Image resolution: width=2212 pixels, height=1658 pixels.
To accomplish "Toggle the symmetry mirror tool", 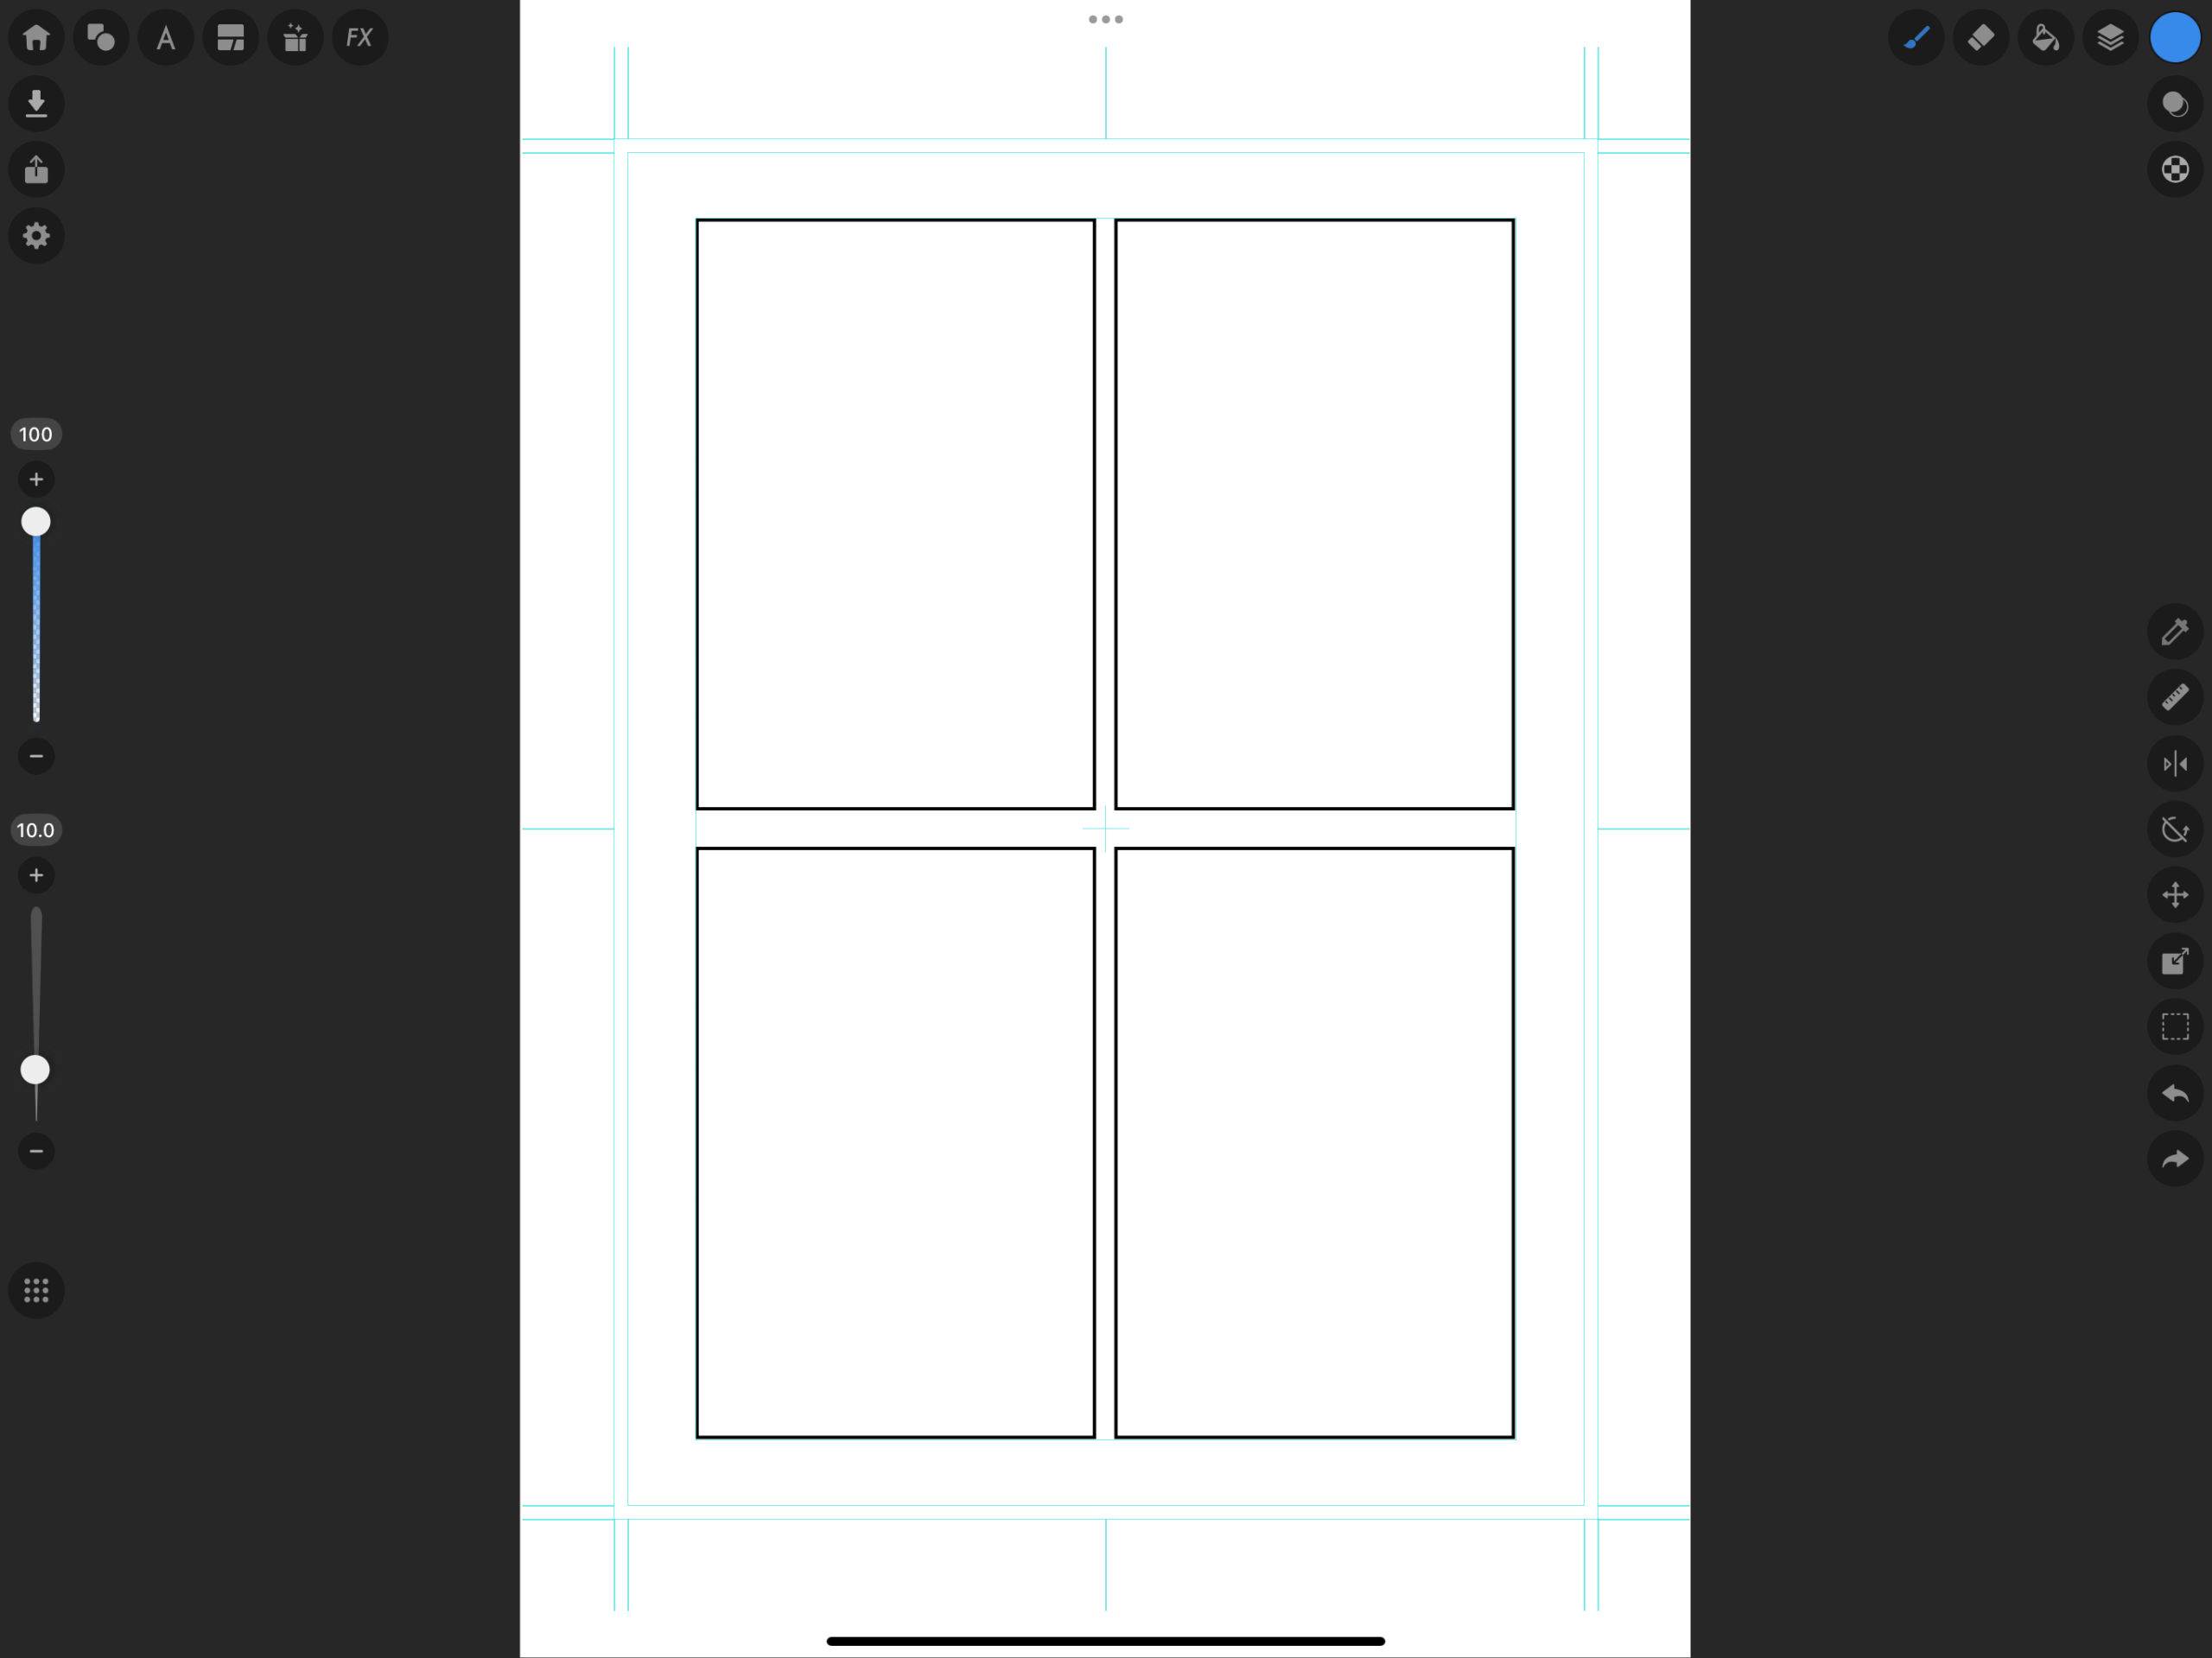I will (2175, 764).
